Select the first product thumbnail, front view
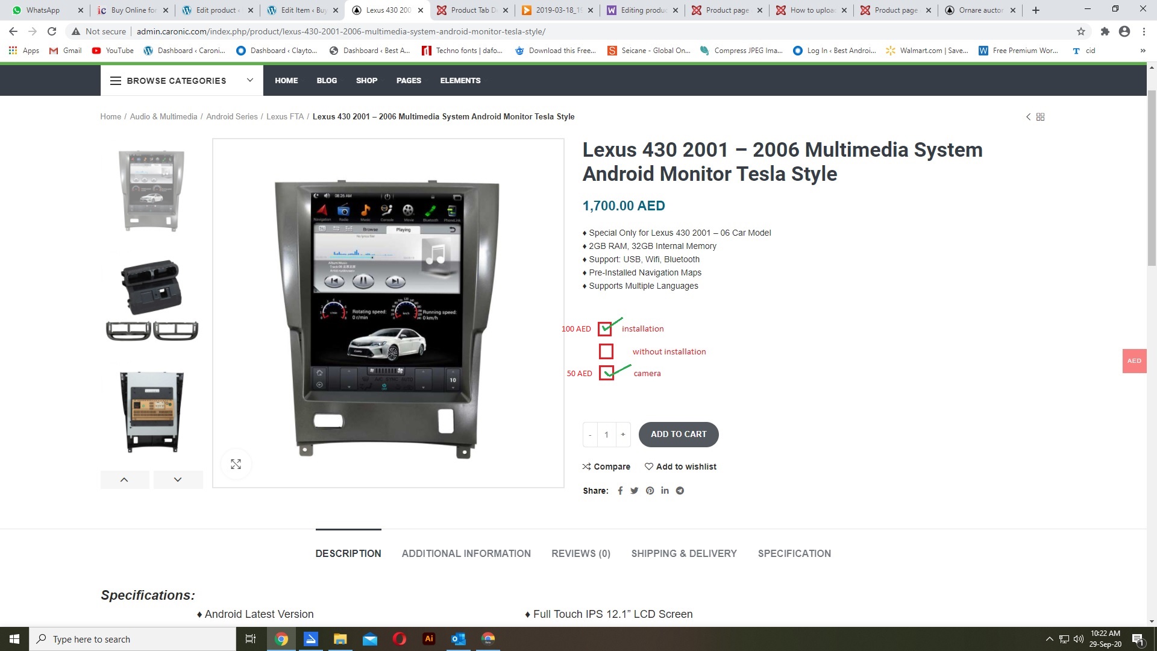 click(x=152, y=190)
